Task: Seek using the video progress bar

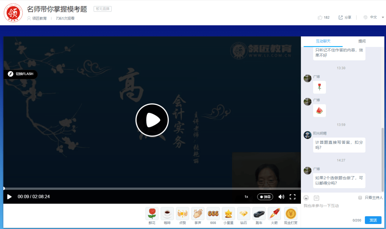Action: tap(152, 189)
